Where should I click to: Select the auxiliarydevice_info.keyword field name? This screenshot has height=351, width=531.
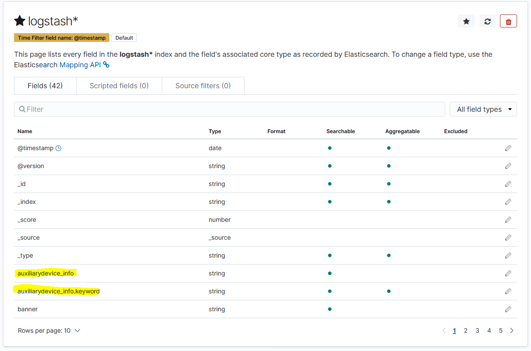pyautogui.click(x=59, y=291)
